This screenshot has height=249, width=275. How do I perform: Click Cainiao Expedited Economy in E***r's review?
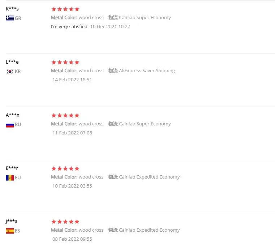149,177
